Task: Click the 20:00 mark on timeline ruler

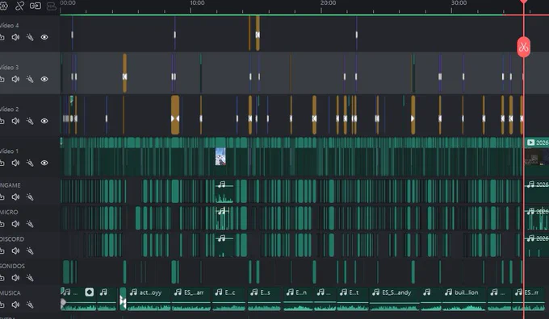Action: [x=328, y=3]
